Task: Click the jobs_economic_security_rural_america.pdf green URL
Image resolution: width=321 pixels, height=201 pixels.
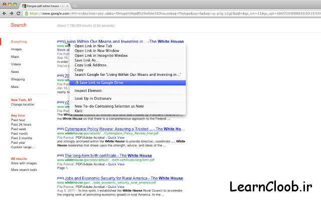Action: coord(106,183)
